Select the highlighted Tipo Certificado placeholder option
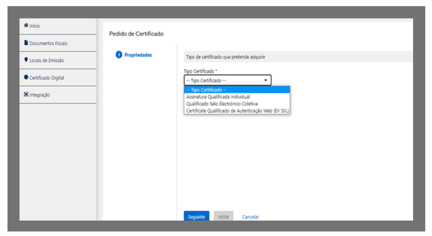 tap(206, 90)
